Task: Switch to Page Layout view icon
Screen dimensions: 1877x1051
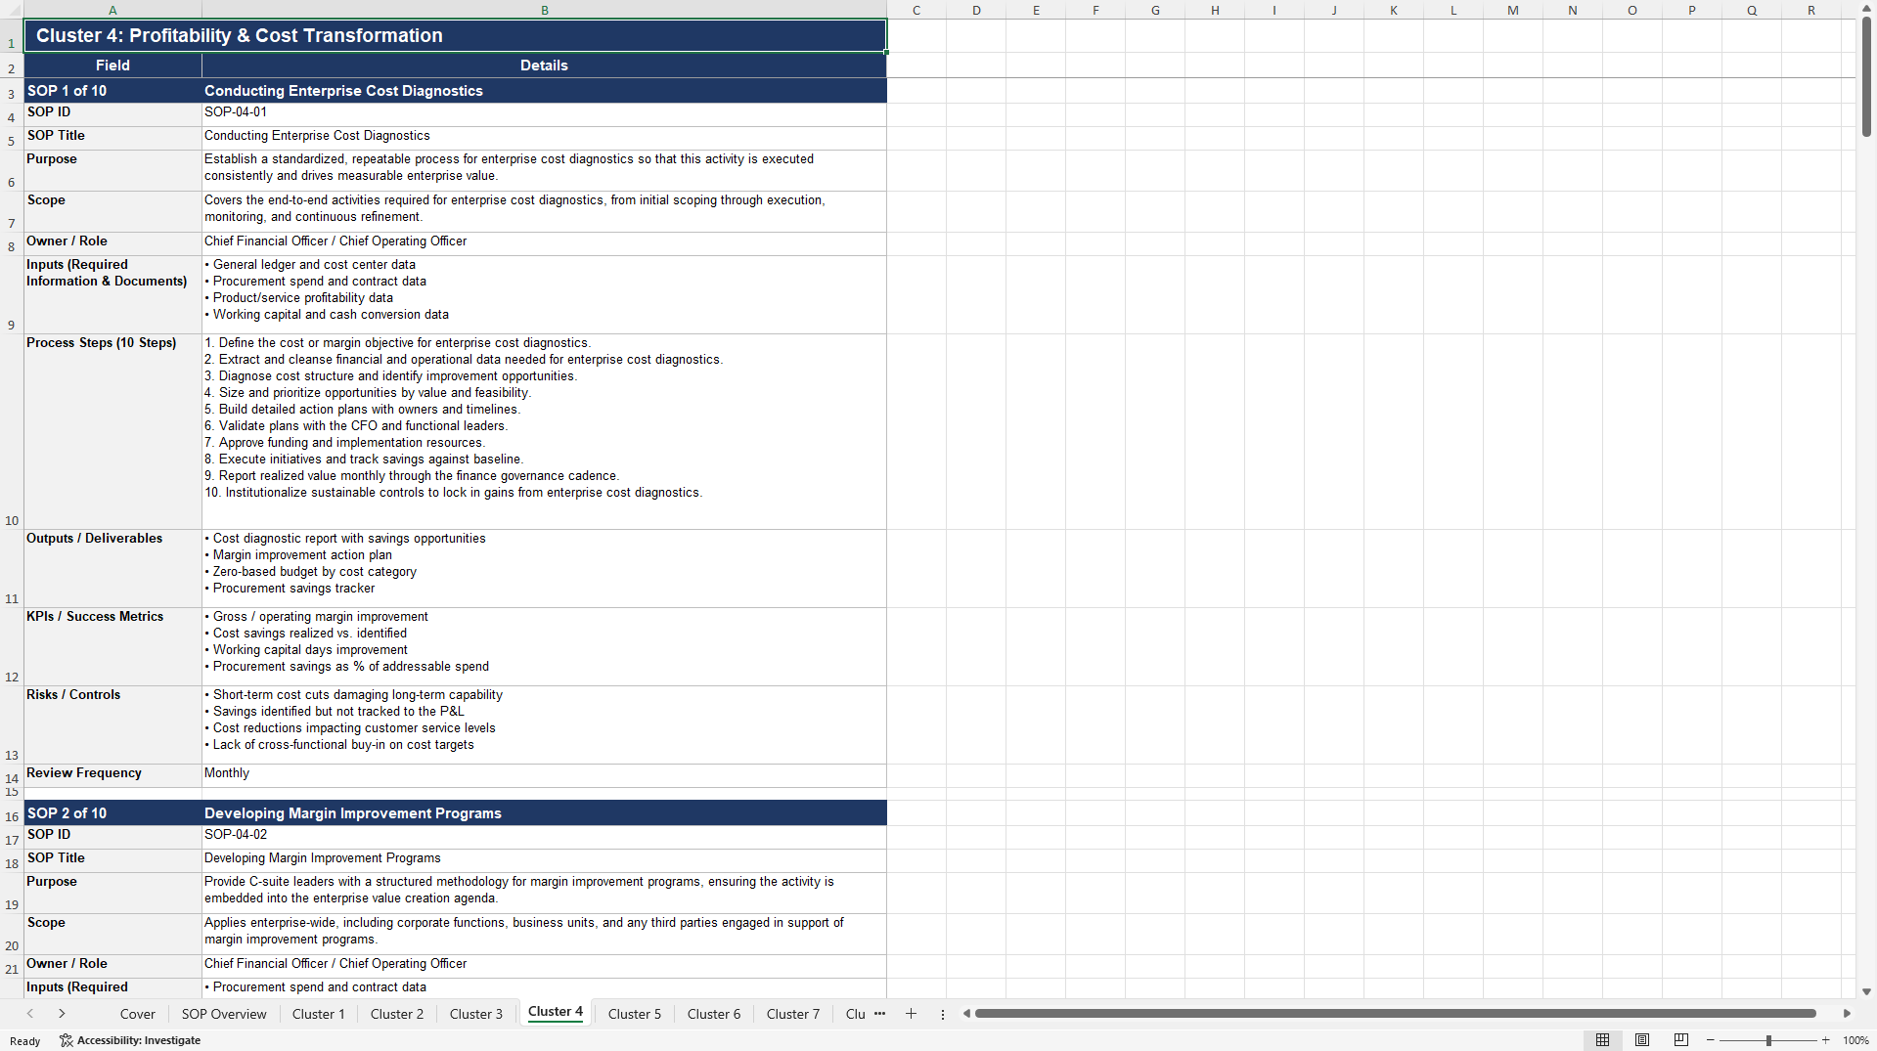Action: click(x=1642, y=1040)
